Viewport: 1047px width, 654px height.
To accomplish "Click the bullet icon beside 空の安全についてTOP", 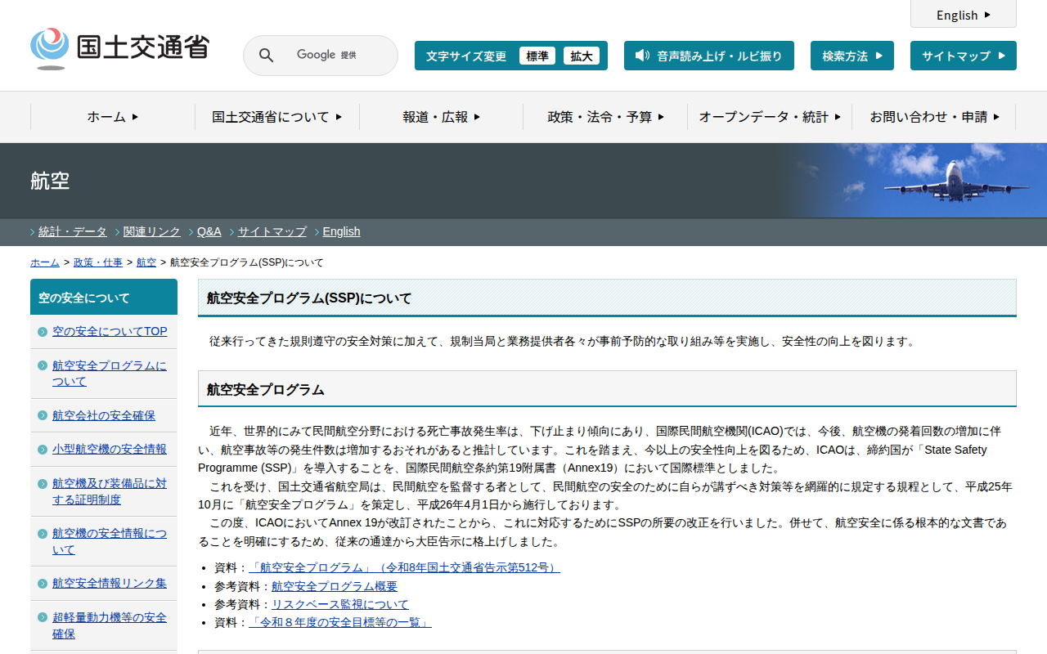I will [43, 332].
